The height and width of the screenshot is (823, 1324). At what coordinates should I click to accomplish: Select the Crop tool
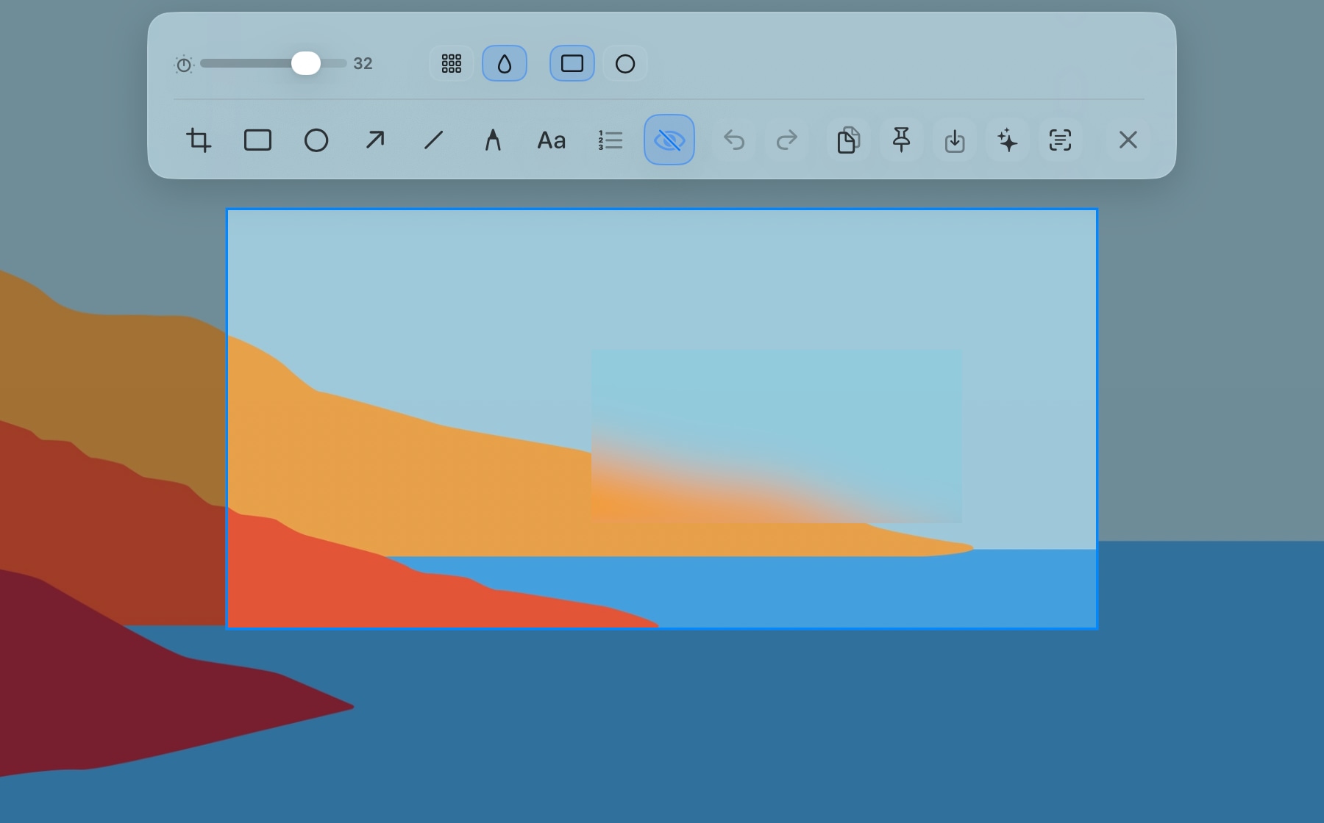coord(199,140)
